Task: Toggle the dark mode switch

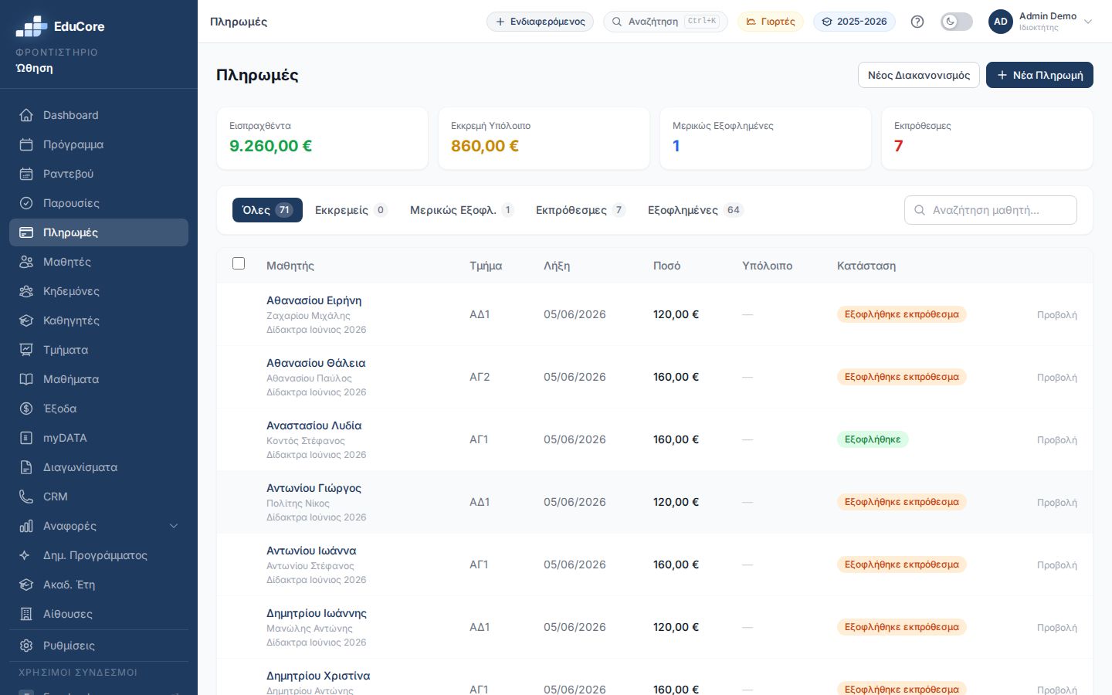Action: pyautogui.click(x=956, y=22)
